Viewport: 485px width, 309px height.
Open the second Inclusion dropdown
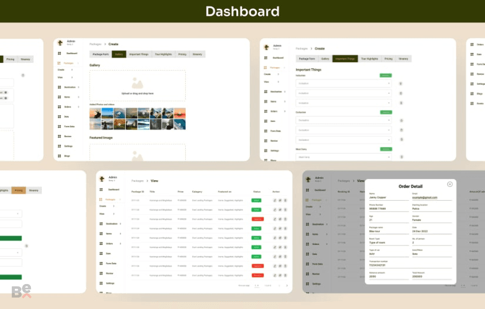[343, 93]
